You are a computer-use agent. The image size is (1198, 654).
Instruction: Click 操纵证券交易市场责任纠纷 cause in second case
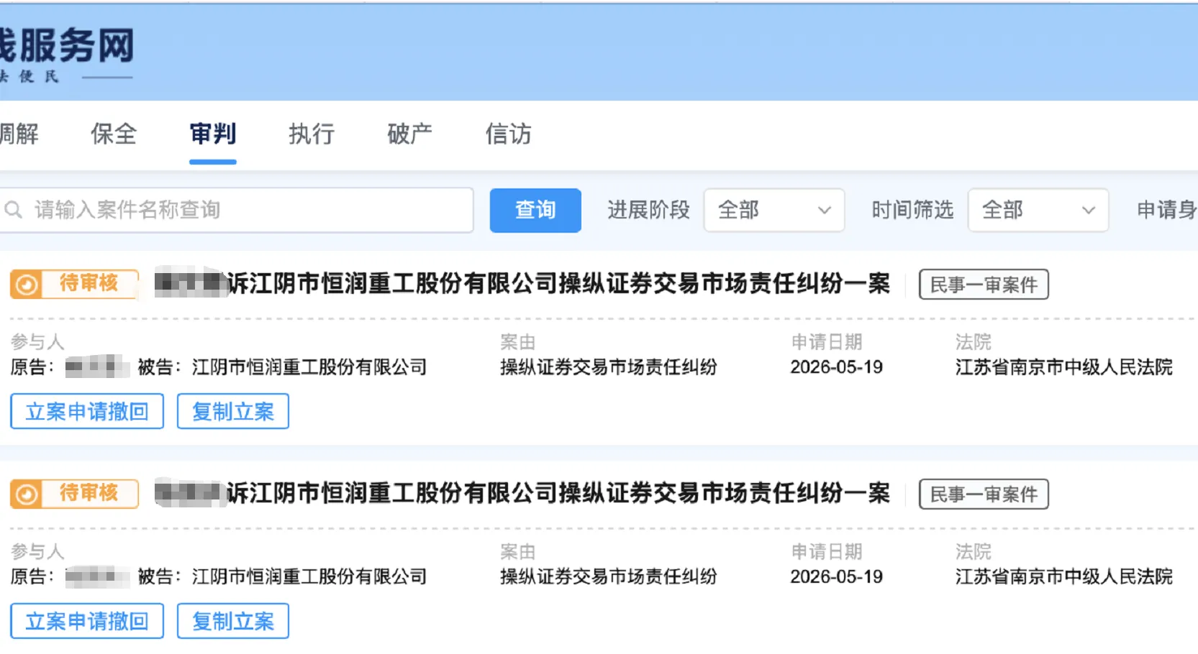(x=609, y=577)
